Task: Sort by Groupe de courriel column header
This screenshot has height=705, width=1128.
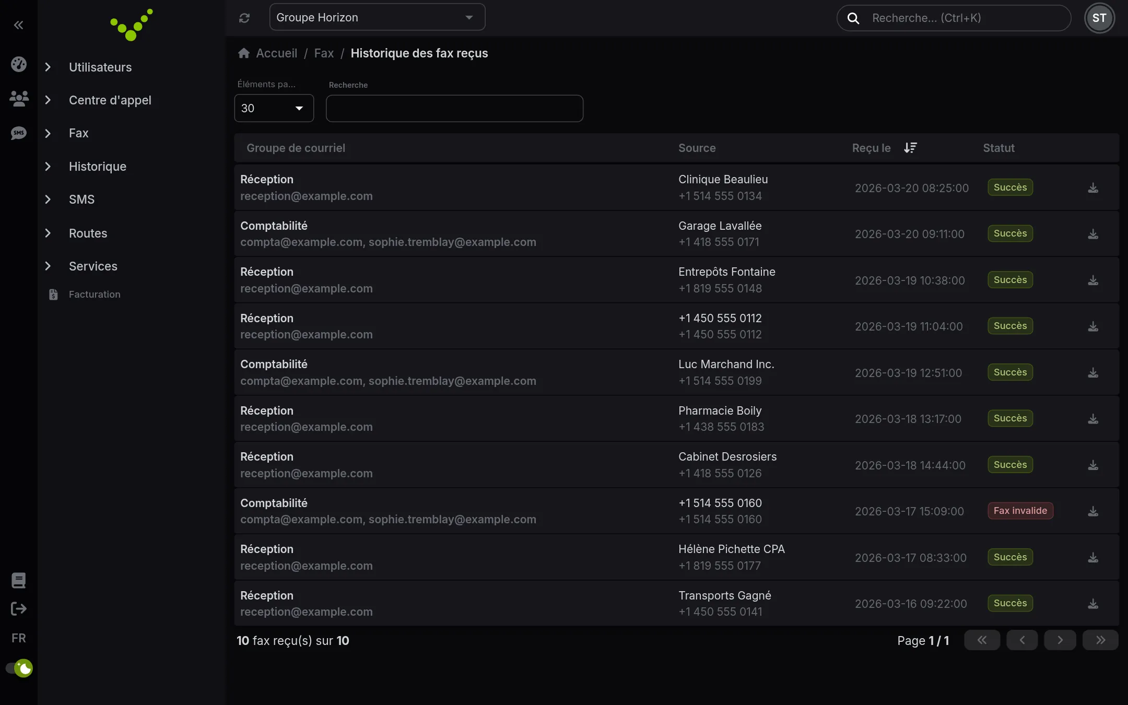Action: (x=296, y=148)
